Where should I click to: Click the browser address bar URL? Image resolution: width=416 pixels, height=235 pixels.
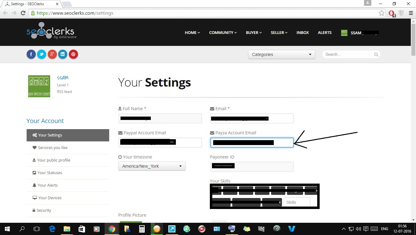[75, 13]
